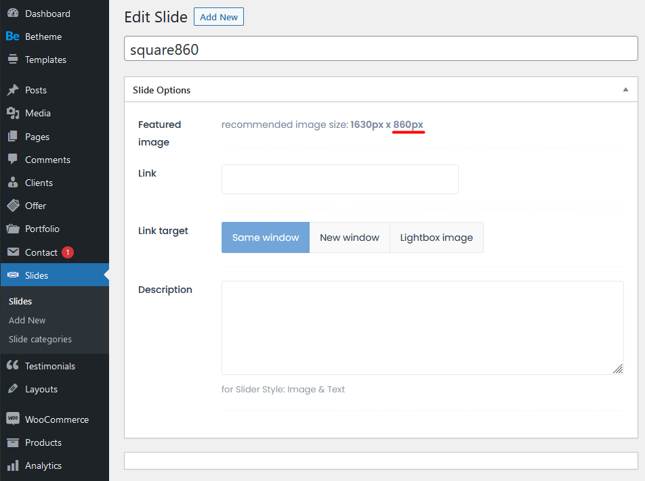Click the WooCommerce Woo icon
This screenshot has height=481, width=645.
(x=13, y=419)
